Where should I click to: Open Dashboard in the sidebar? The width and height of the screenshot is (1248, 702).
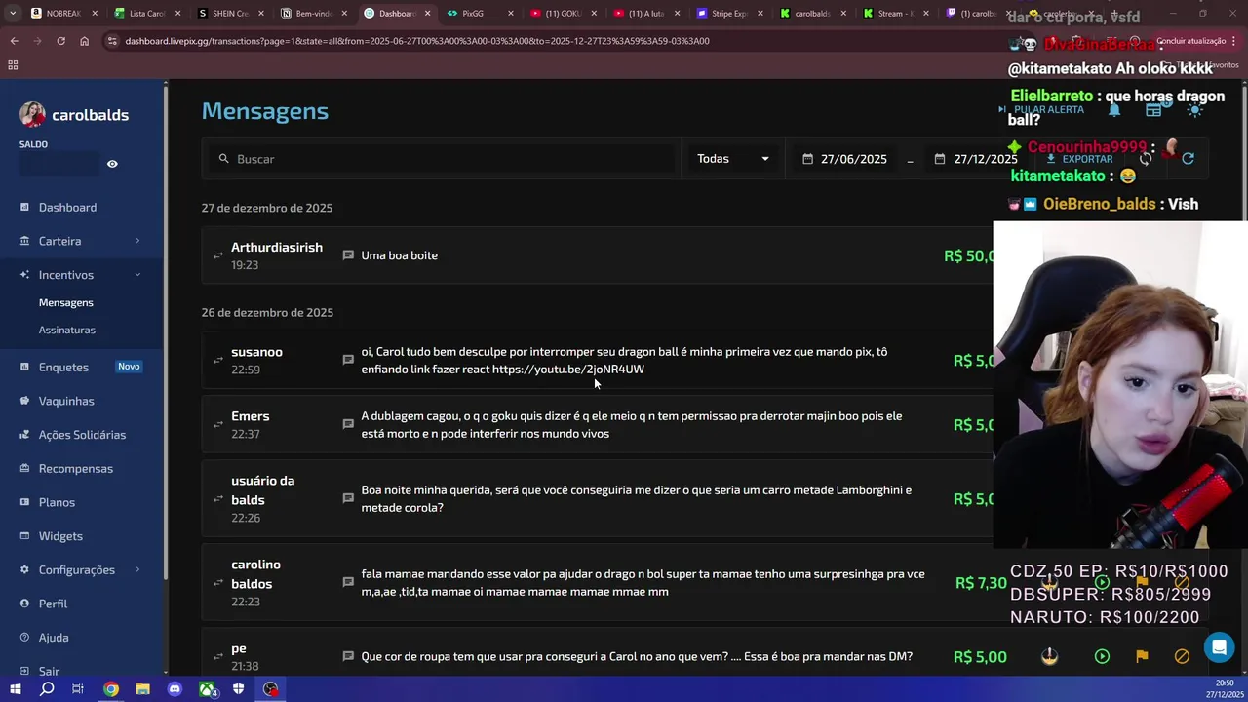67,207
